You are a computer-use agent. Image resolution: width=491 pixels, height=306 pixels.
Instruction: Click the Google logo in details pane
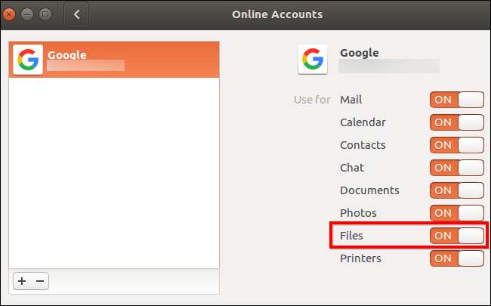tap(313, 59)
